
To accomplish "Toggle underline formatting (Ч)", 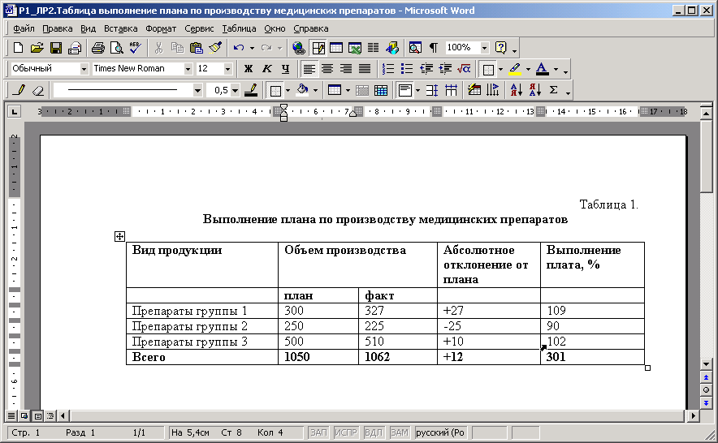I will click(285, 69).
